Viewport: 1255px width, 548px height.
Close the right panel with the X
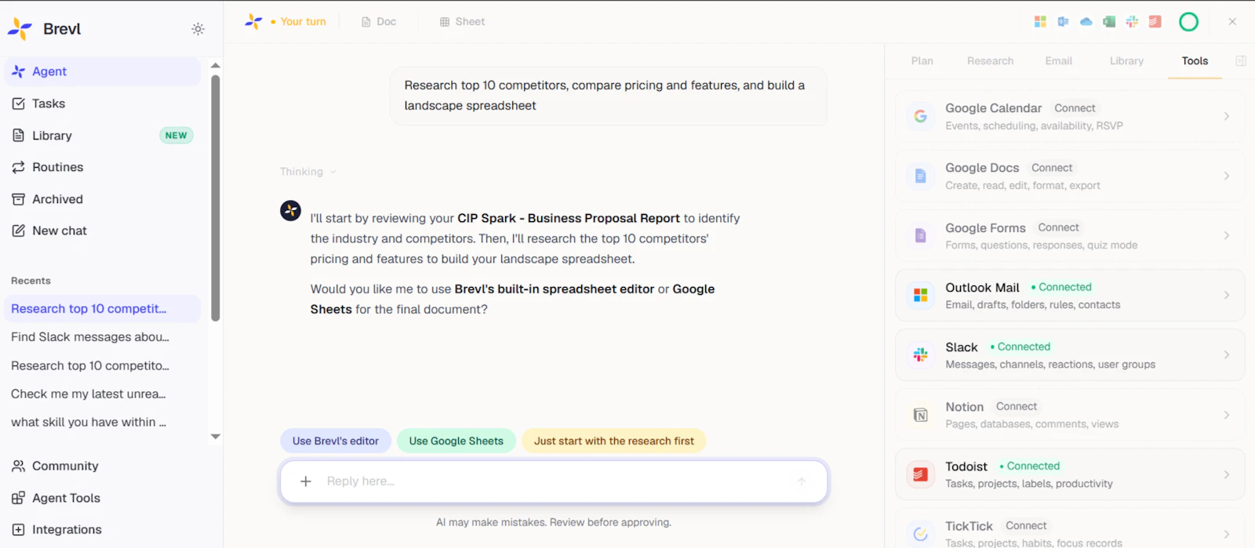coord(1232,22)
